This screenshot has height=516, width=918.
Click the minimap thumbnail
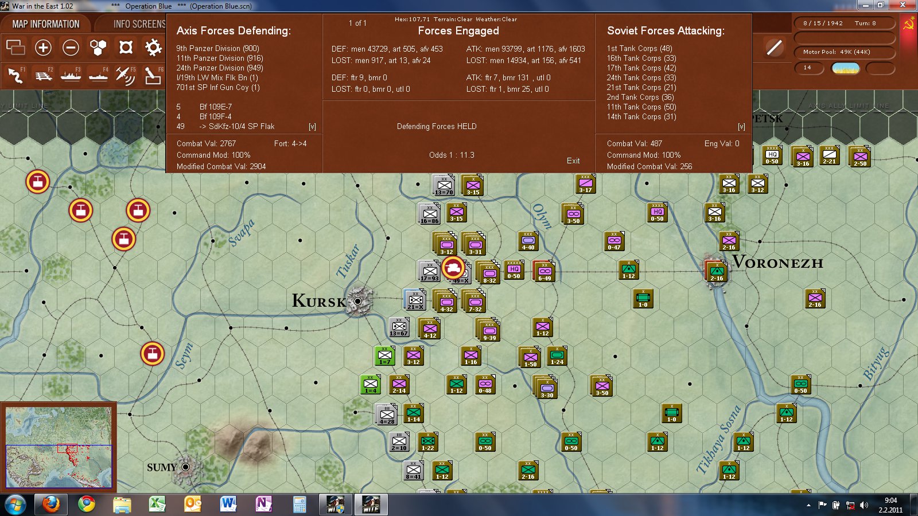click(59, 447)
